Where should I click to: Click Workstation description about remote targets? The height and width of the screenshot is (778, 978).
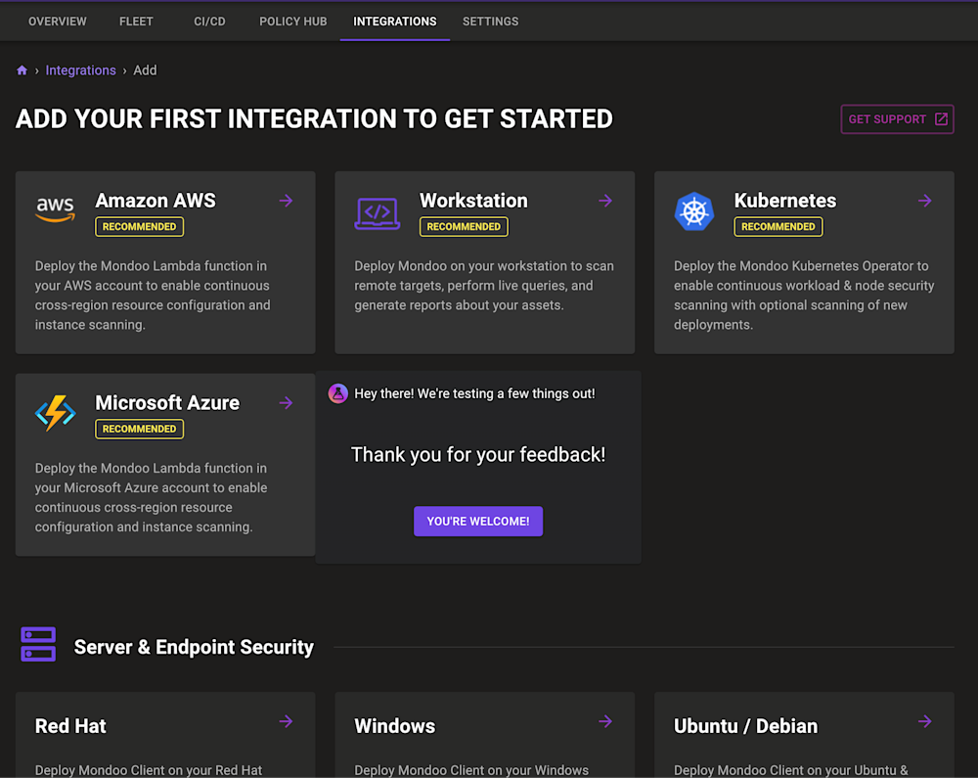[484, 286]
